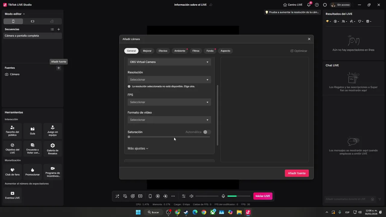Click the Iniciar LIVE button
386x217 pixels.
click(x=263, y=196)
